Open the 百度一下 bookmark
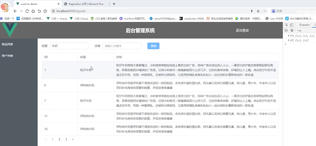Image resolution: width=316 pixels, height=146 pixels. 7,18
